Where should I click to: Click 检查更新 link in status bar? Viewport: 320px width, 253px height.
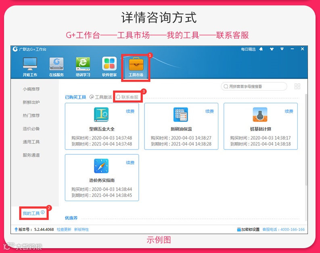(x=64, y=230)
